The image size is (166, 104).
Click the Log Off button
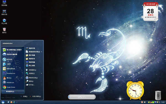click(24, 96)
